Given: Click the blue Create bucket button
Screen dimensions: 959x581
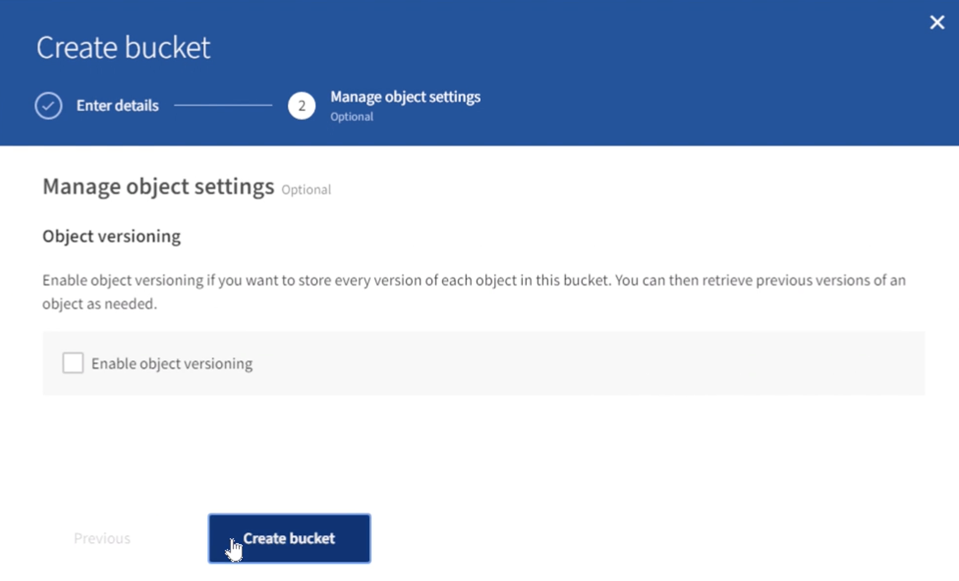Looking at the screenshot, I should coord(289,538).
